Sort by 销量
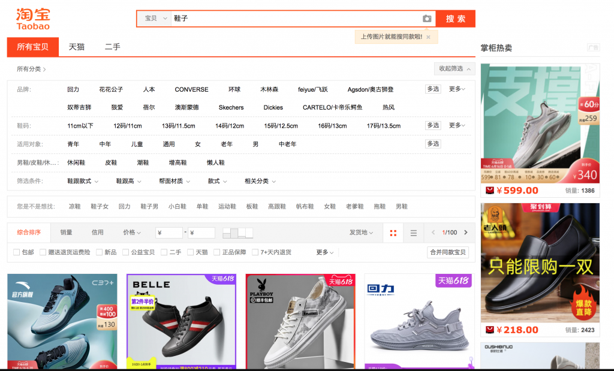 [x=66, y=233]
